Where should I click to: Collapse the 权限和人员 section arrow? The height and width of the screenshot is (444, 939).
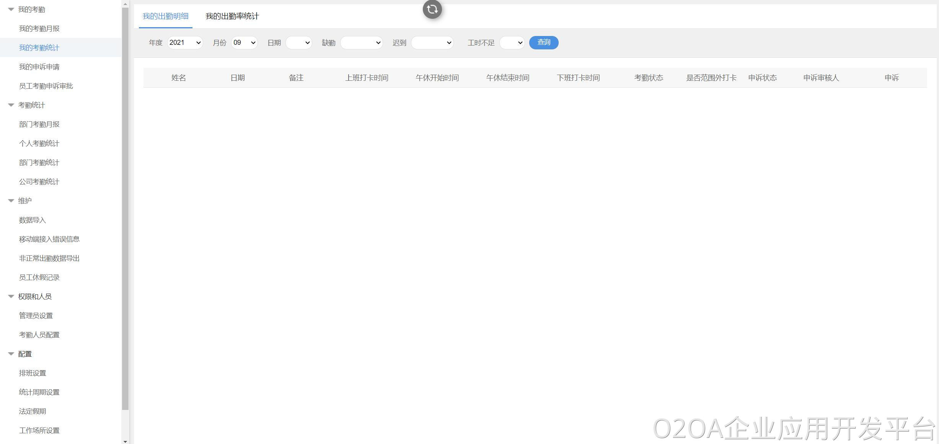point(11,296)
